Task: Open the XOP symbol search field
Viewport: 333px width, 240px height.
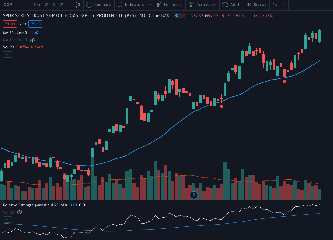Action: 15,5
